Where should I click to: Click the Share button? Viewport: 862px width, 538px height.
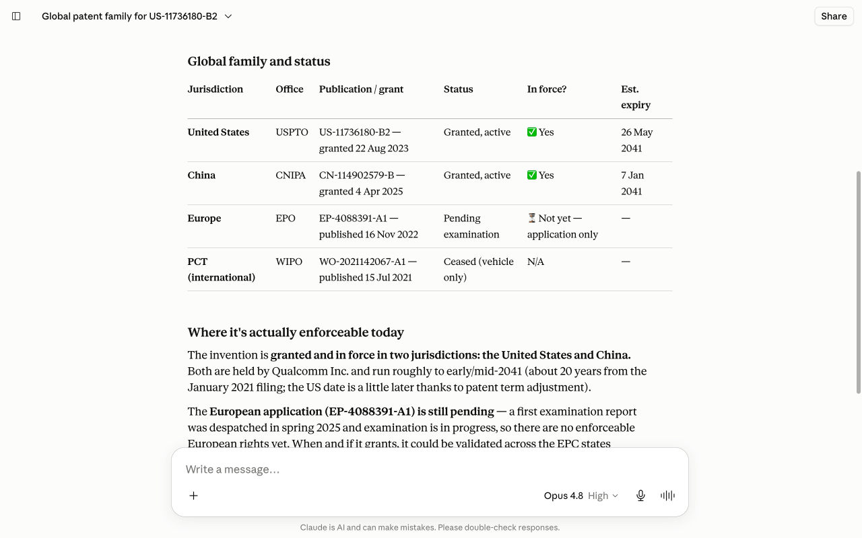(834, 16)
